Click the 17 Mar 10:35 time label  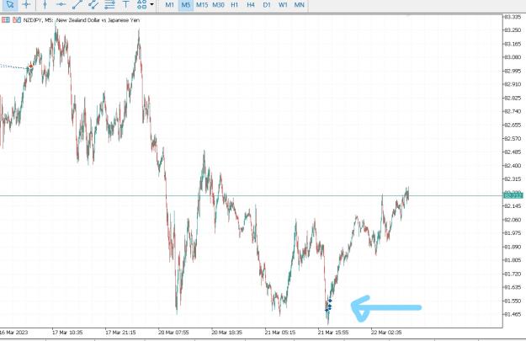(x=67, y=333)
